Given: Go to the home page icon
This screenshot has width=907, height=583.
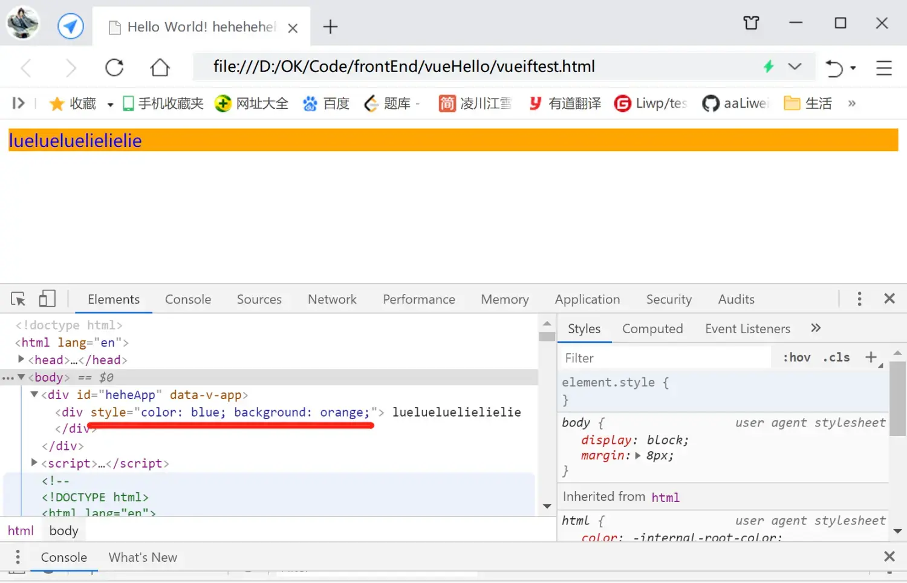Looking at the screenshot, I should coord(160,67).
